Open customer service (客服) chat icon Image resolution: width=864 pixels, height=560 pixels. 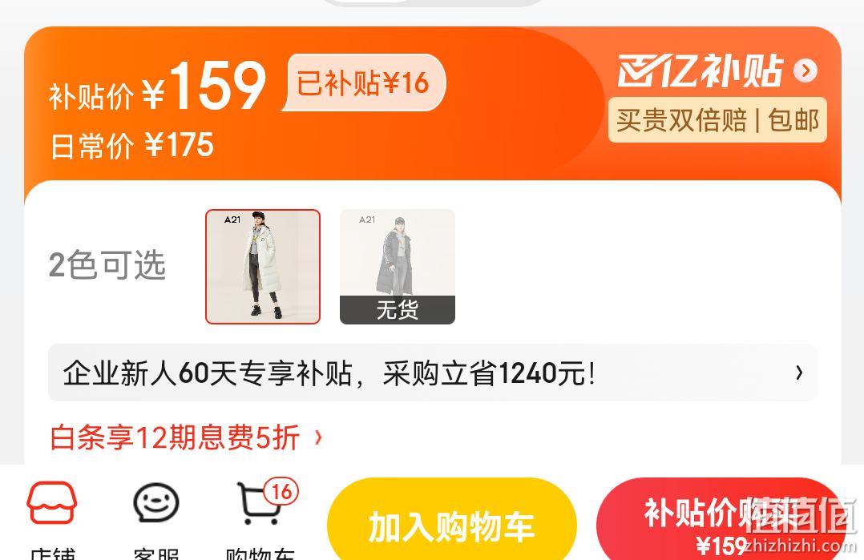pos(156,502)
